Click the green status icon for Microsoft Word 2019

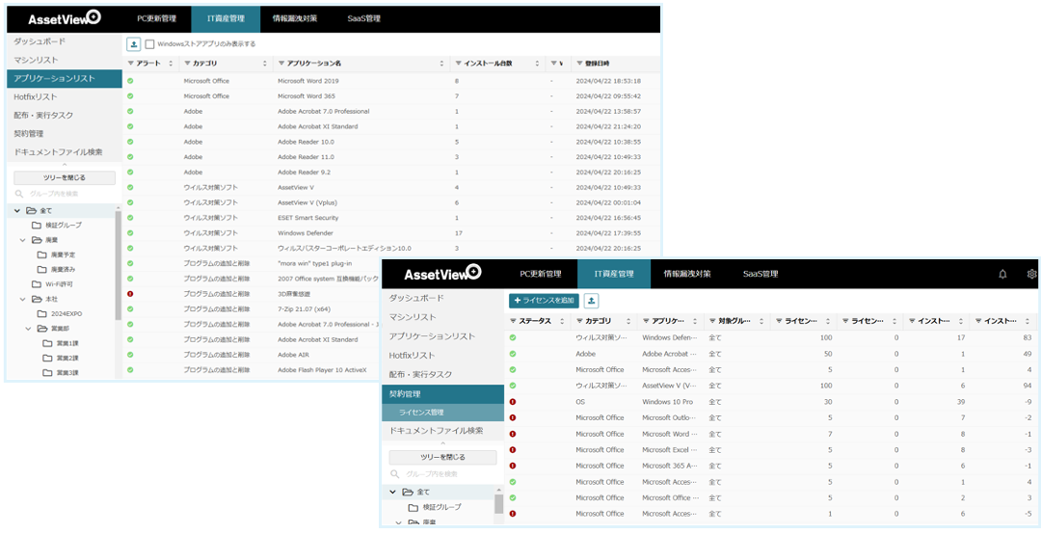coord(130,80)
